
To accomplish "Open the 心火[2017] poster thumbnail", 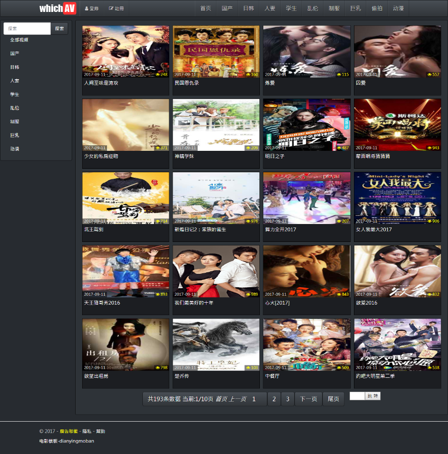I will (x=307, y=271).
